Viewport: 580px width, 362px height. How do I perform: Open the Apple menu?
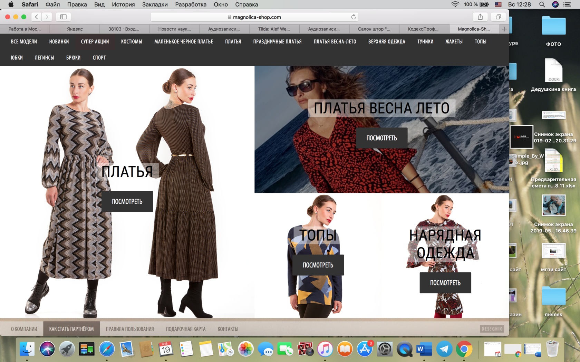coord(11,4)
